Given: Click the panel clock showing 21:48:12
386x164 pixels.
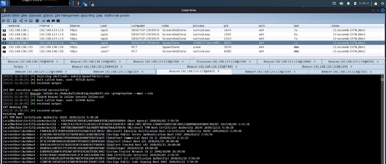Looking at the screenshot, I should click(x=364, y=4).
